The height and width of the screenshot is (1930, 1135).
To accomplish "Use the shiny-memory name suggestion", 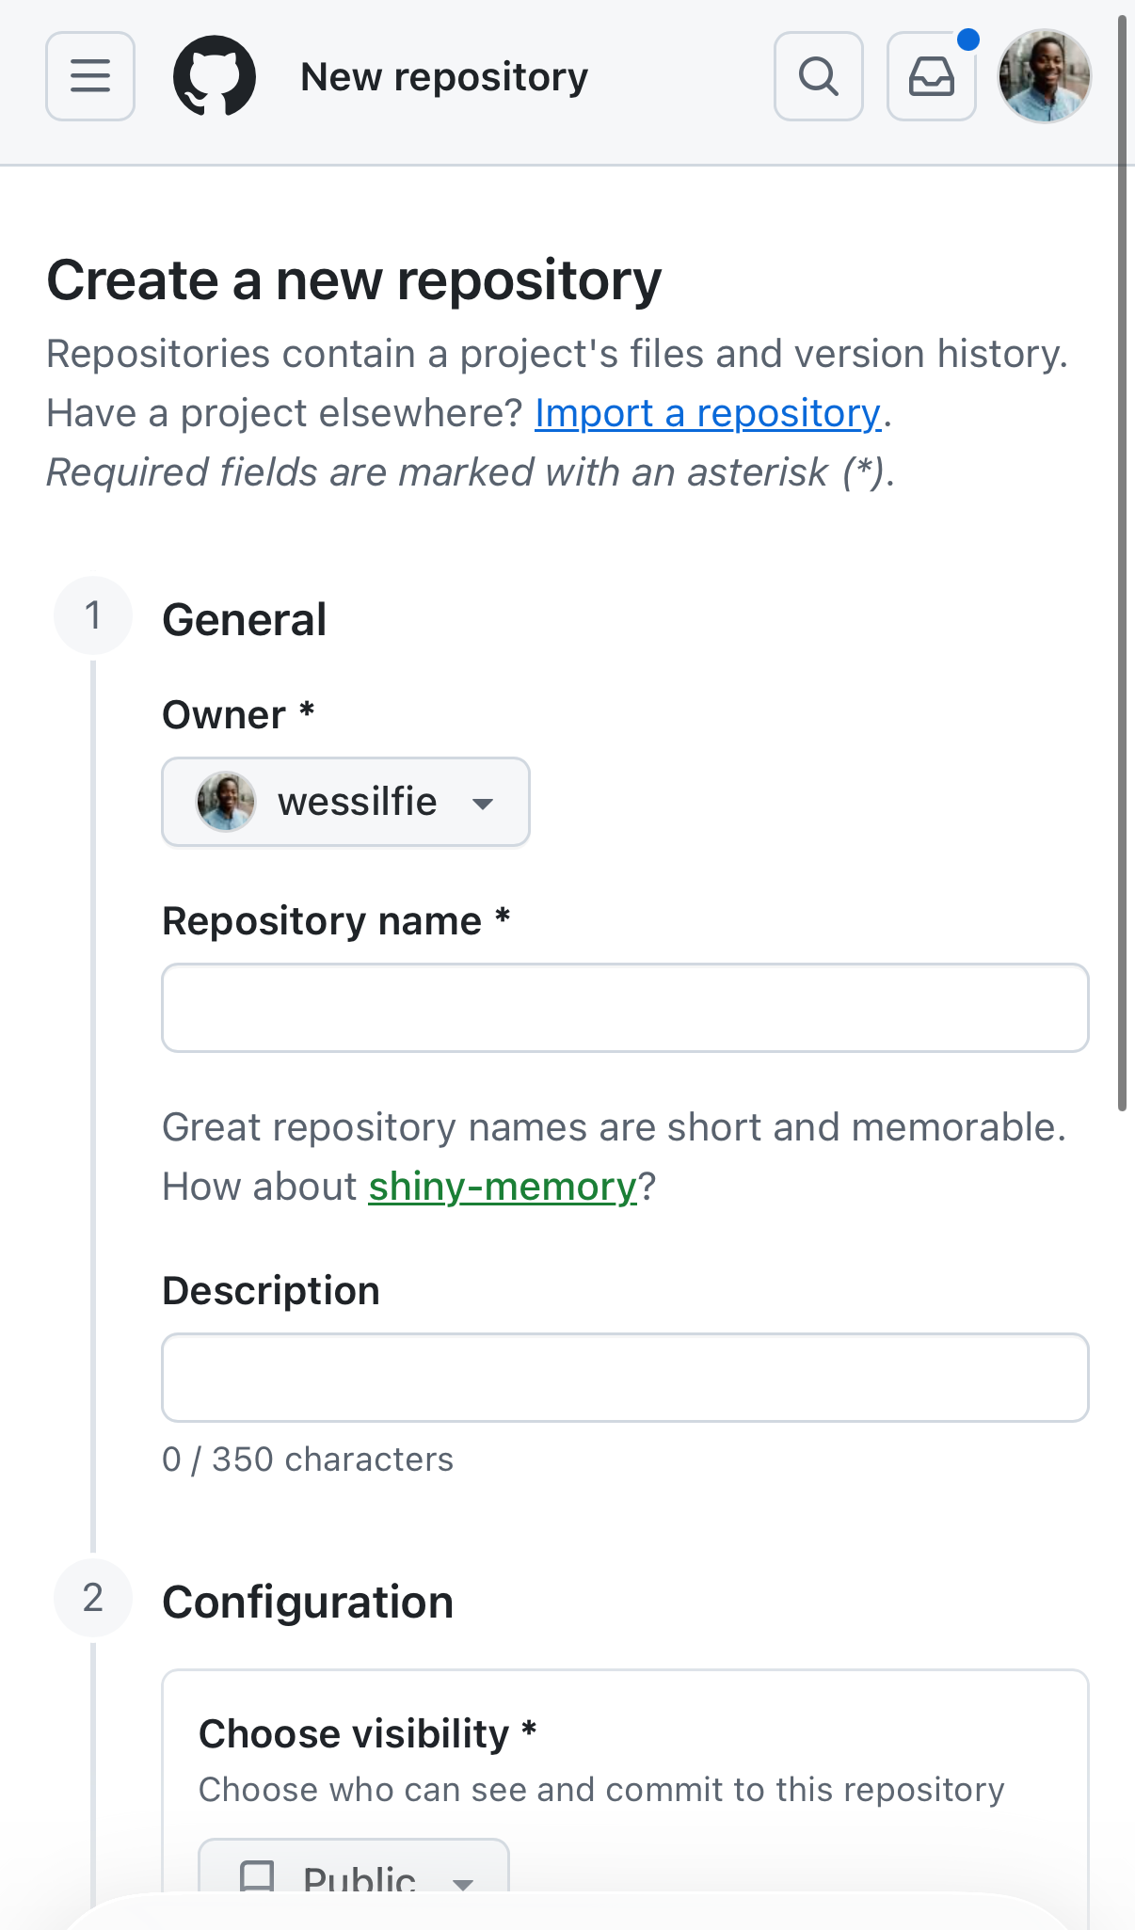I will [x=503, y=1187].
